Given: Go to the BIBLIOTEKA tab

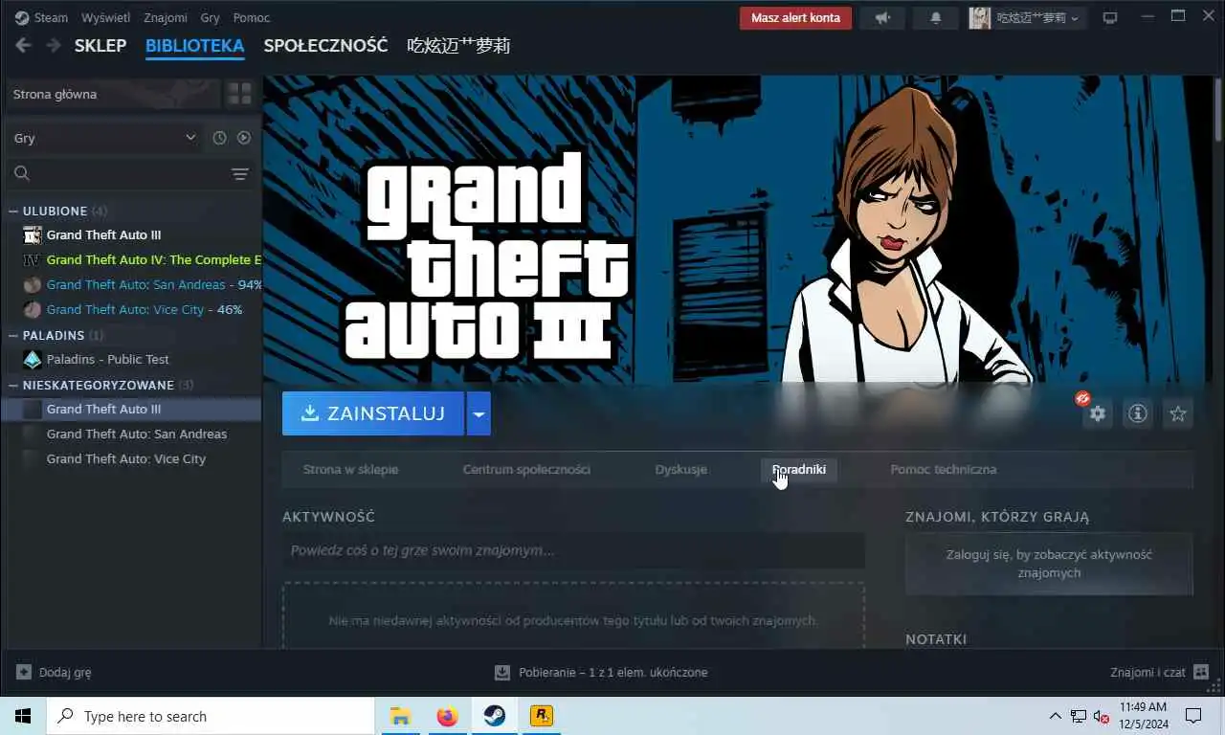Looking at the screenshot, I should (x=195, y=46).
